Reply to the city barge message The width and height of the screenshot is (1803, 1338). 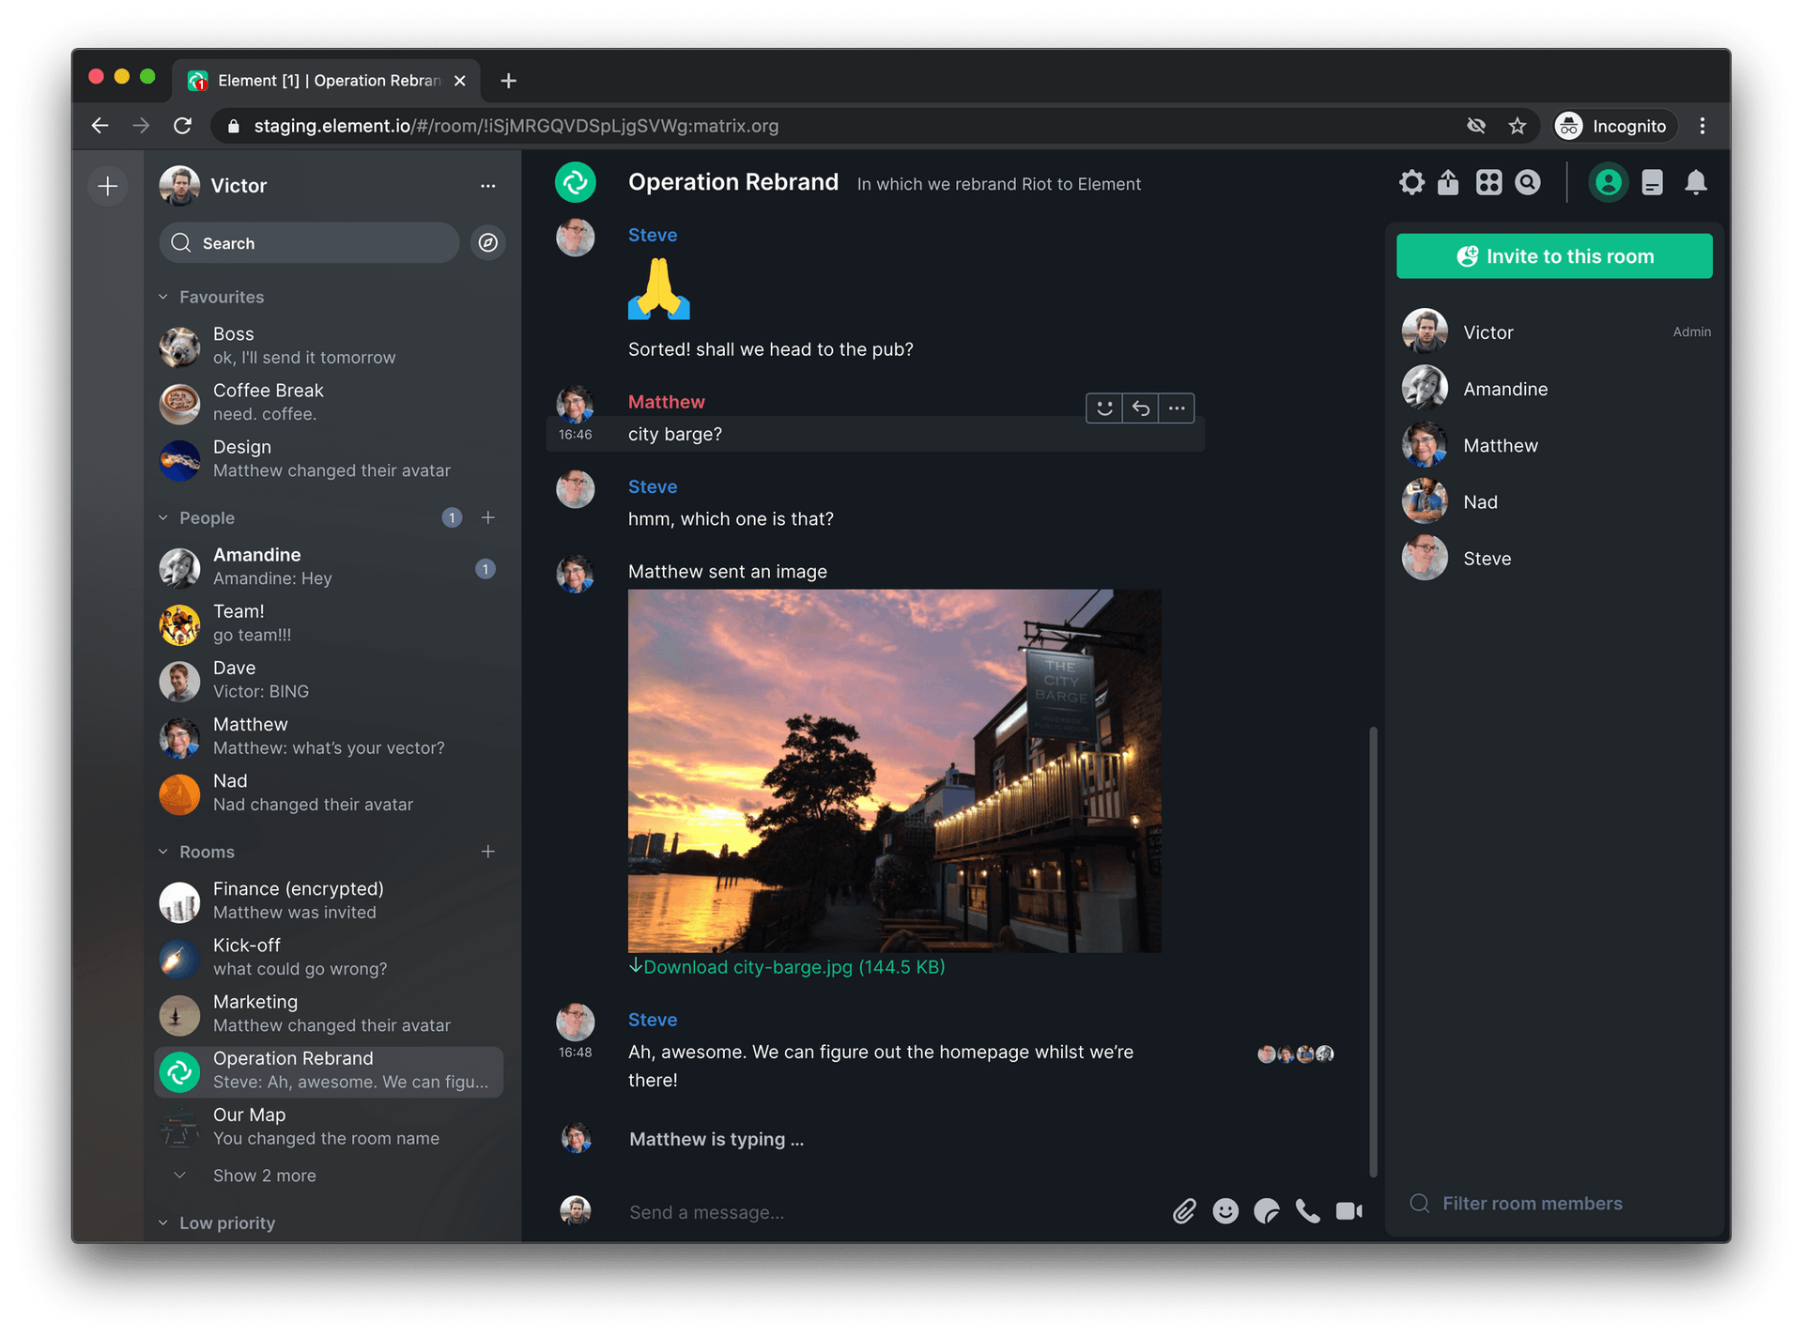(1140, 408)
